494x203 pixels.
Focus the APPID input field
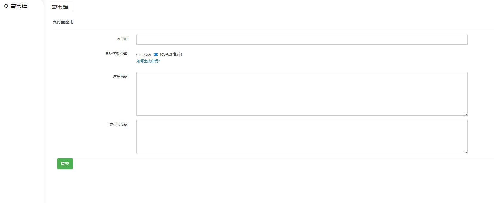point(302,40)
